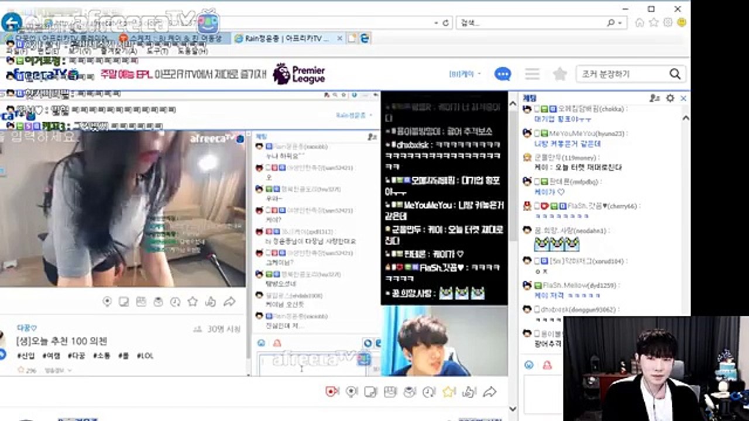Click the share arrow under the inner player
Viewport: 749px width, 421px height.
[x=229, y=302]
